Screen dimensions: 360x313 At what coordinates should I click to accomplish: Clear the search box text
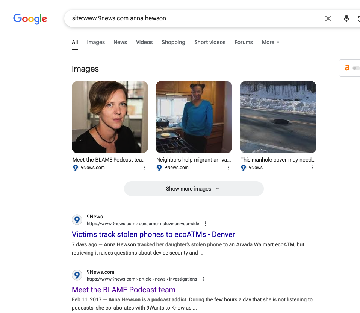328,18
